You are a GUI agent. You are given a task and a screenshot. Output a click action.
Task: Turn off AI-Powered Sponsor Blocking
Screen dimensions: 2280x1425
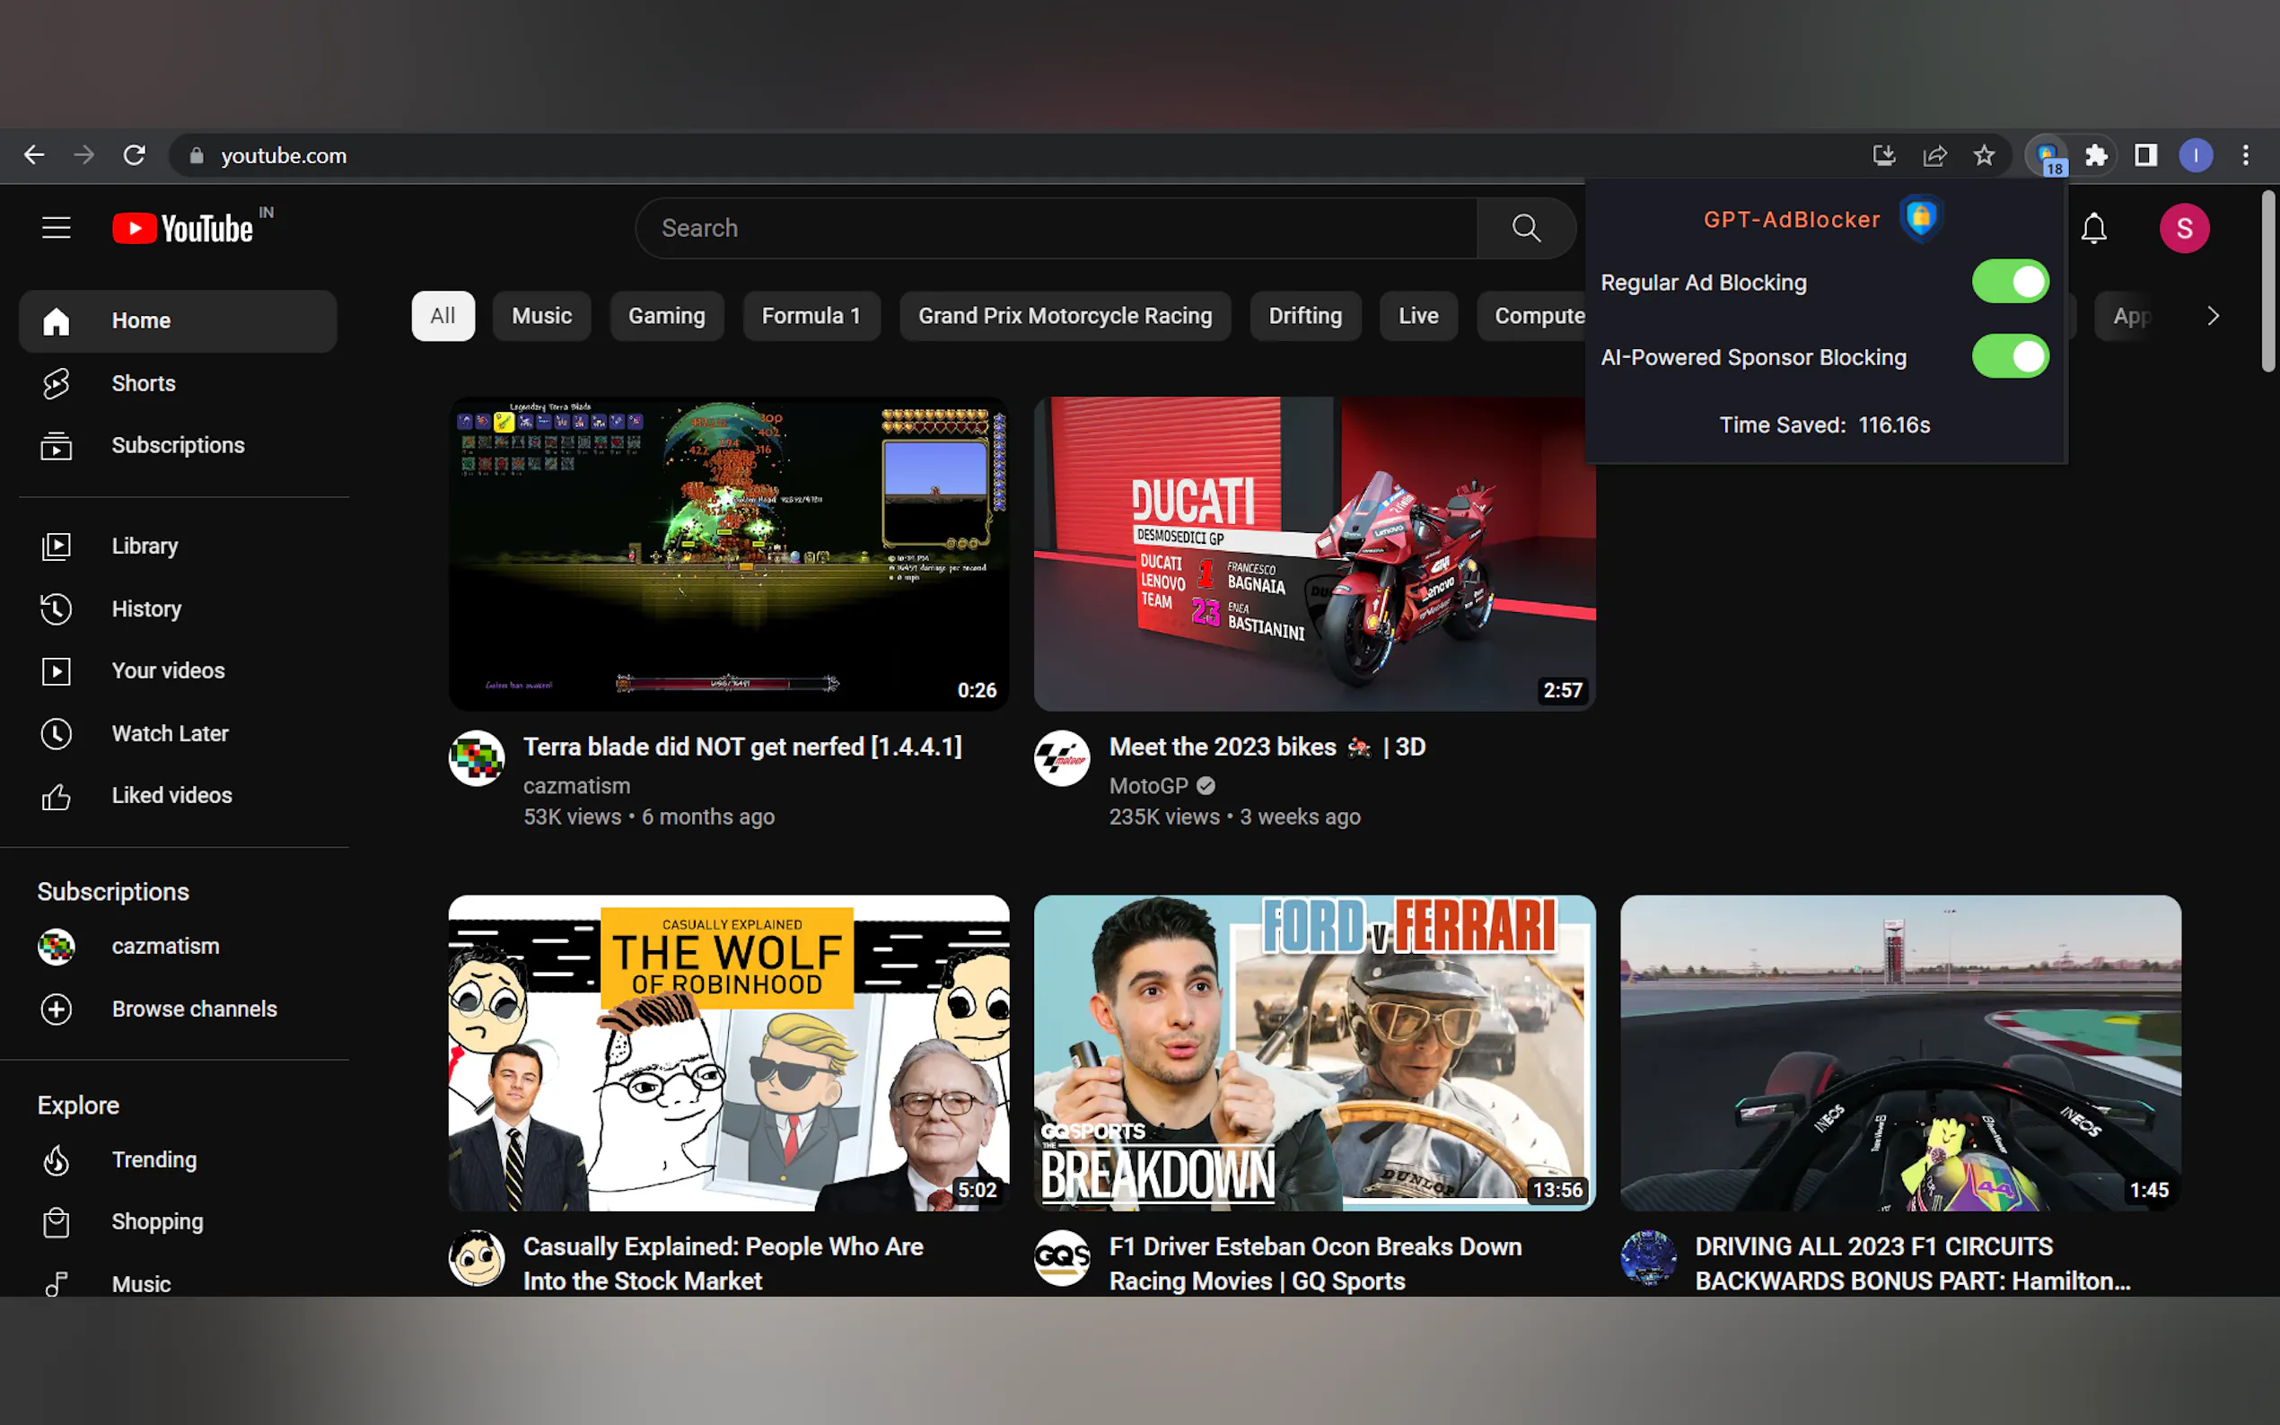tap(2011, 356)
